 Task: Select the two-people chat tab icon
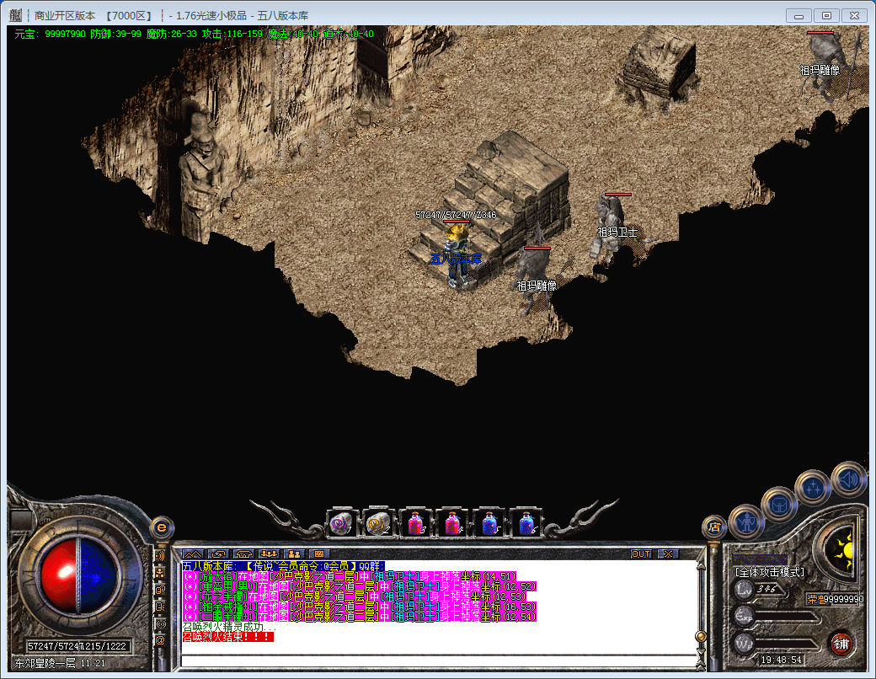coord(294,553)
